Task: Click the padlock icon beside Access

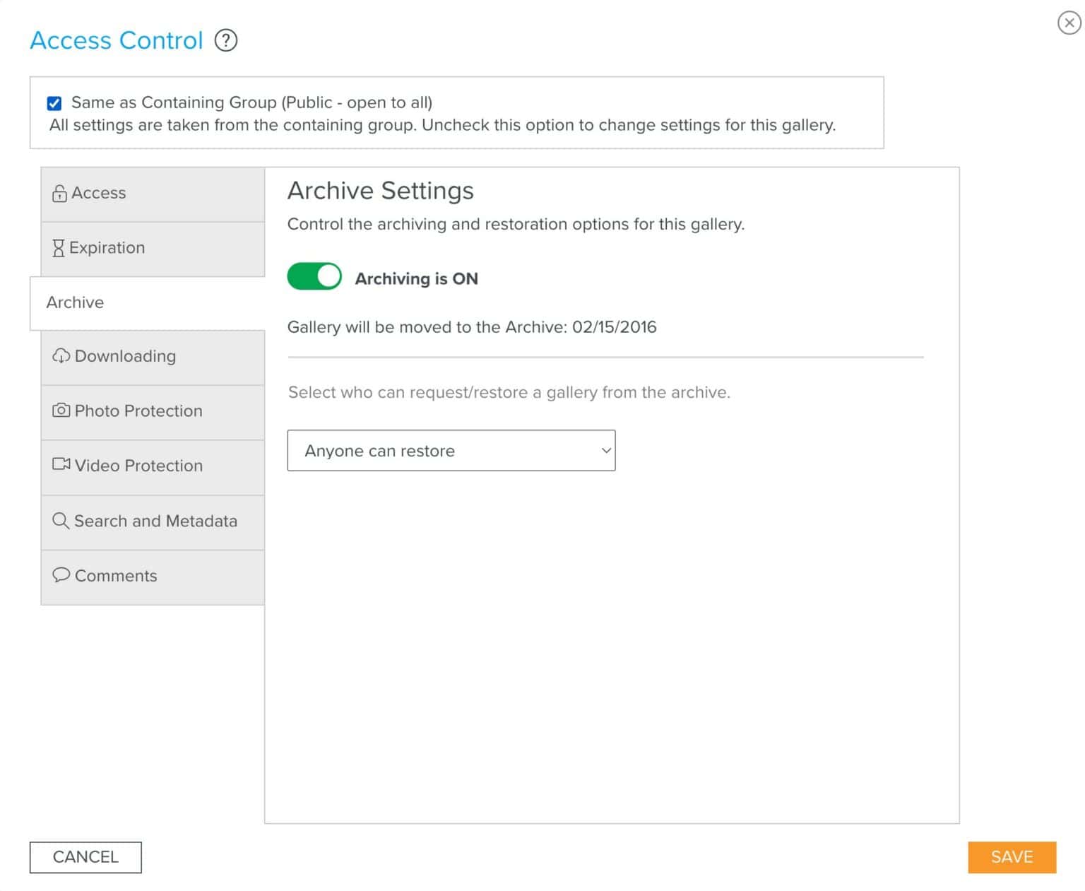Action: tap(60, 192)
